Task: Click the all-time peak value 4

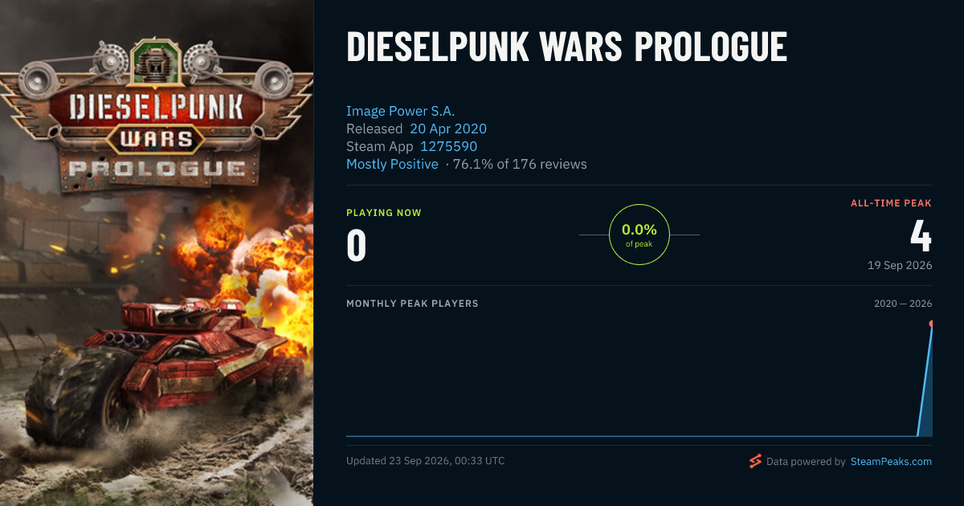Action: pos(921,236)
